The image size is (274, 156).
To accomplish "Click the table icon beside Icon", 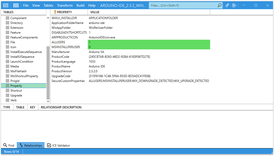I will [x=8, y=47].
